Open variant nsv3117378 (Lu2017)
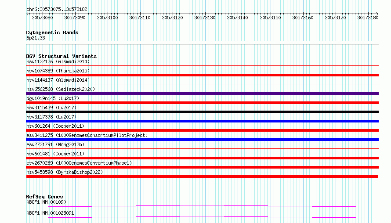The height and width of the screenshot is (223, 391). click(51, 117)
